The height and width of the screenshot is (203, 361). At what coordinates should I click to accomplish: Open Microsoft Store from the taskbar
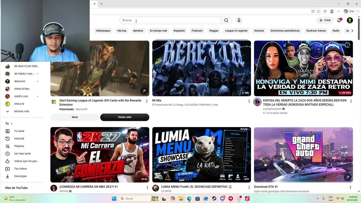pyautogui.click(x=197, y=198)
